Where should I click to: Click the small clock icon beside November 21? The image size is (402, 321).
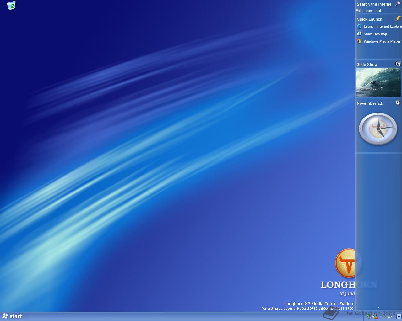pyautogui.click(x=398, y=103)
